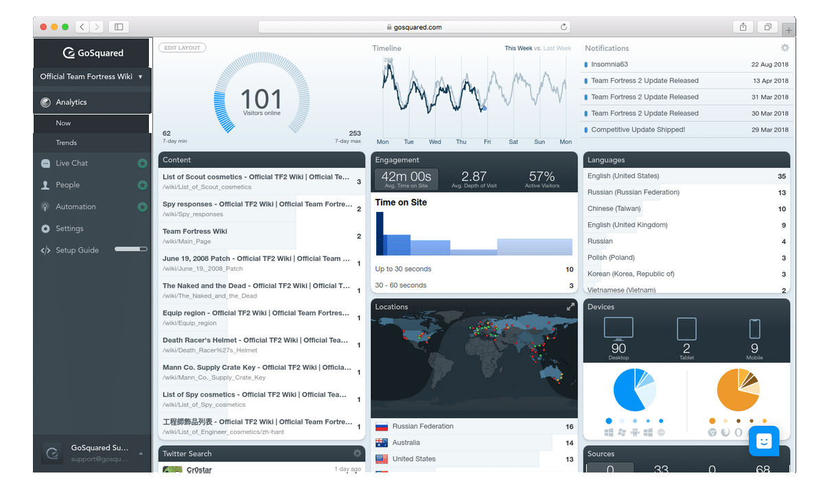The height and width of the screenshot is (502, 823).
Task: Click the Android icon under Devices
Action: pos(635,431)
